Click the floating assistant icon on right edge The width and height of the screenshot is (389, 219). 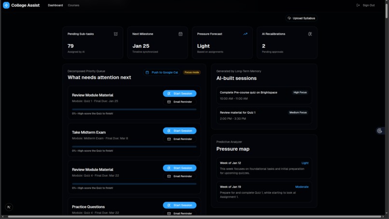pos(379,131)
